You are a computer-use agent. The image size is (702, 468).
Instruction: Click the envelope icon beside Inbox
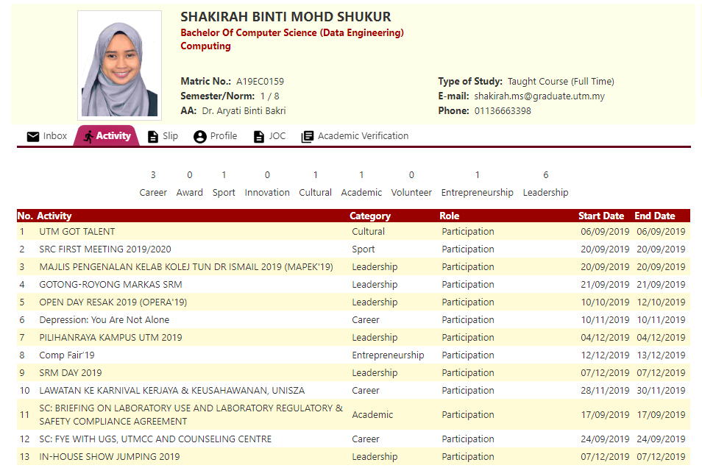tap(33, 136)
